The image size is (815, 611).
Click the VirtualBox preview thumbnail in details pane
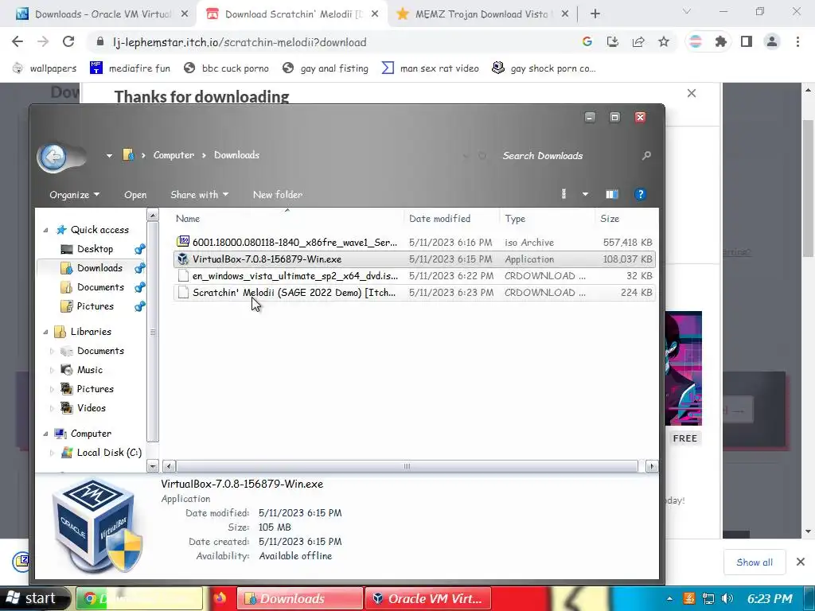[97, 525]
